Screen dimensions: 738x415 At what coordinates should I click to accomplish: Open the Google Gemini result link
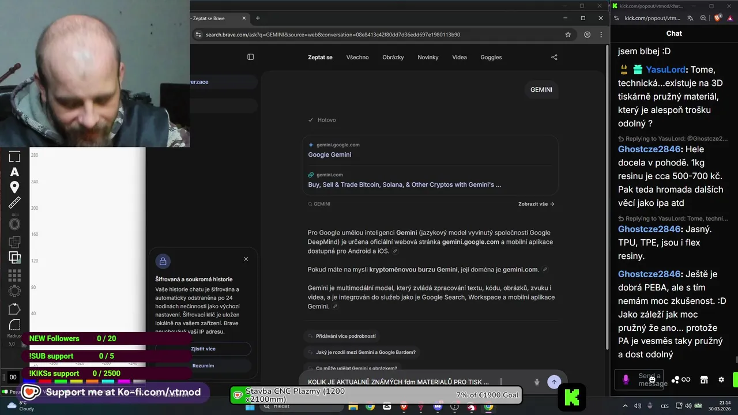330,154
